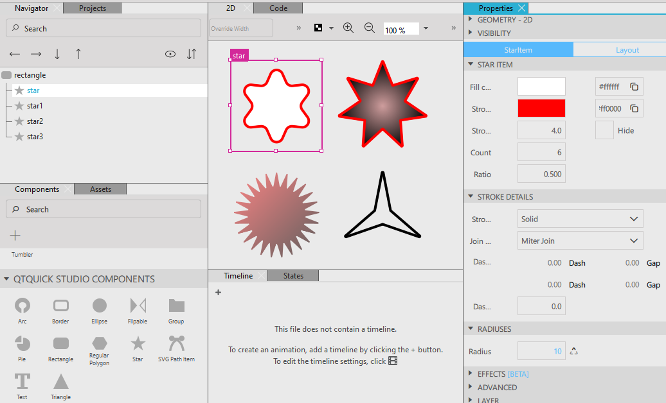Toggle navigator visibility eye icon

pos(170,55)
